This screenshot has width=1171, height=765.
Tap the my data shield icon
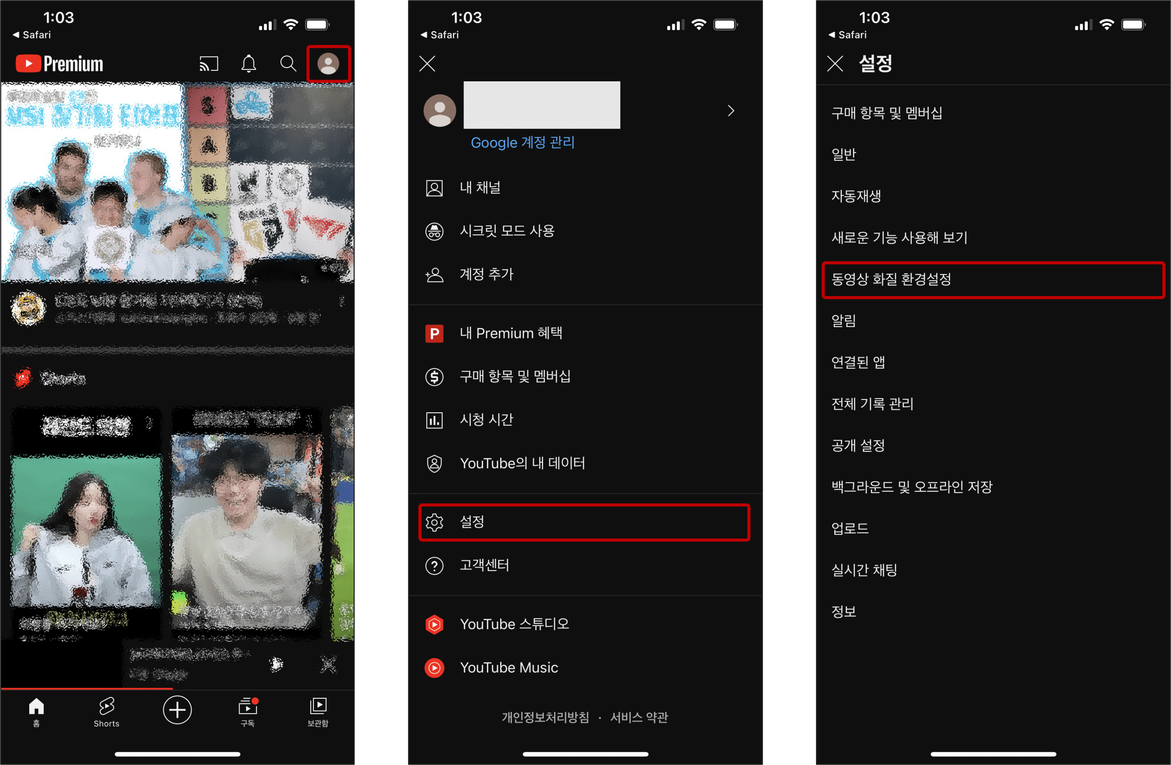tap(434, 463)
